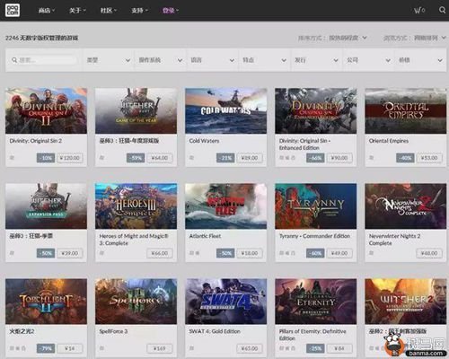Open Divinity: Original Sin 2 cover image
Screen dimensions: 449x359
pos(46,110)
